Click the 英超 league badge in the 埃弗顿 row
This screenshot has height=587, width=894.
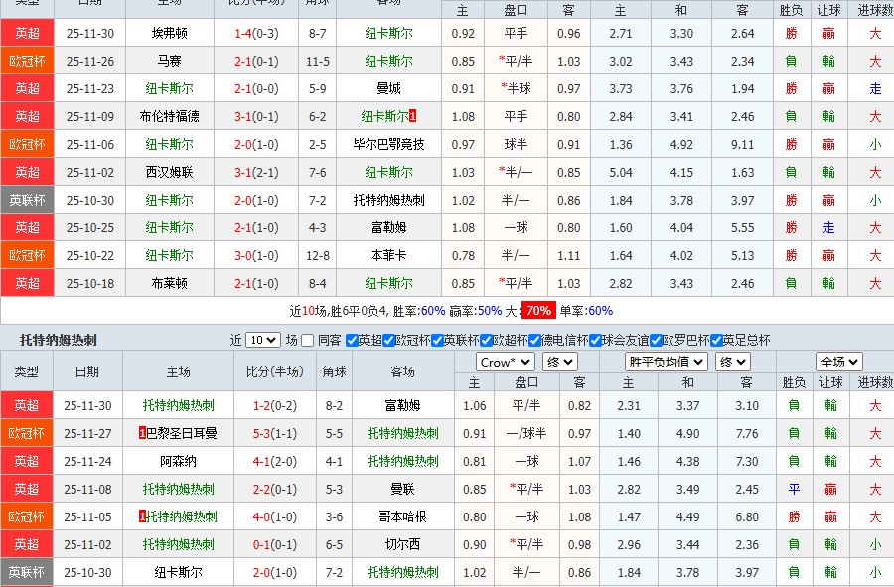click(27, 32)
